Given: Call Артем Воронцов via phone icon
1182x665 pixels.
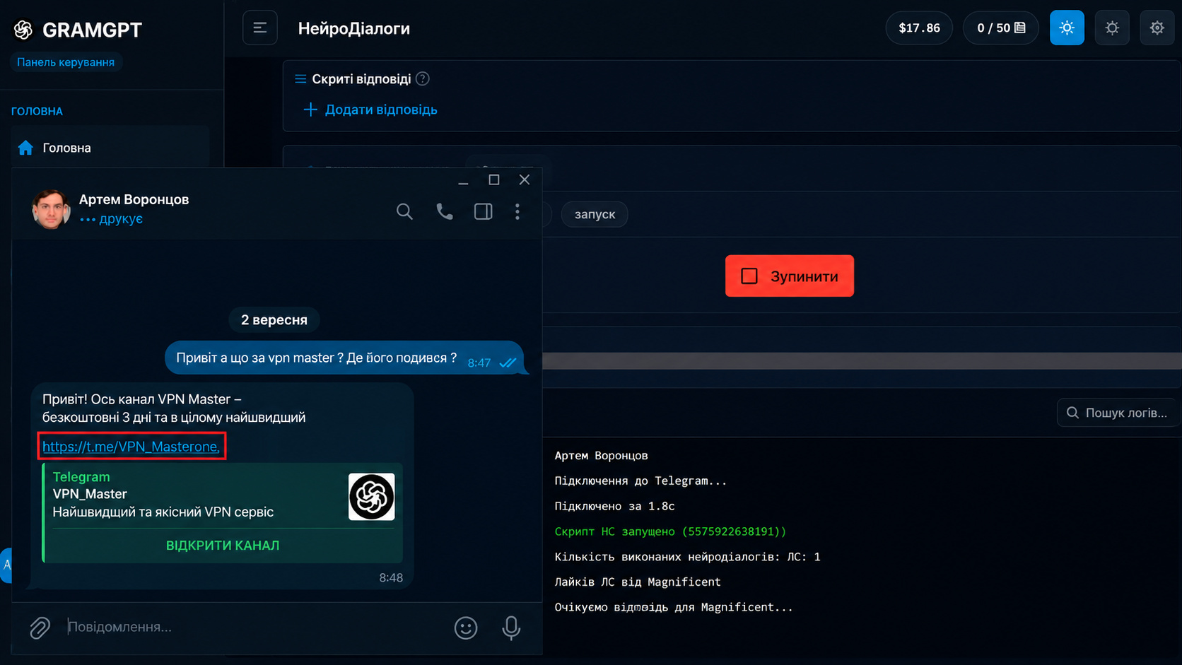Looking at the screenshot, I should pos(444,211).
